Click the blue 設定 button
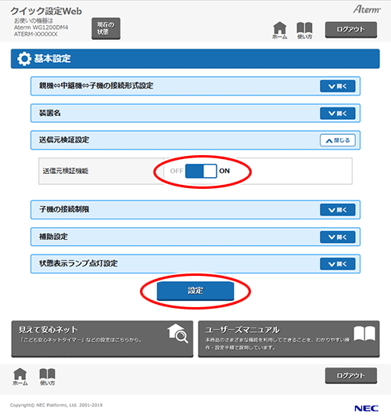This screenshot has height=420, width=391. coord(195,291)
